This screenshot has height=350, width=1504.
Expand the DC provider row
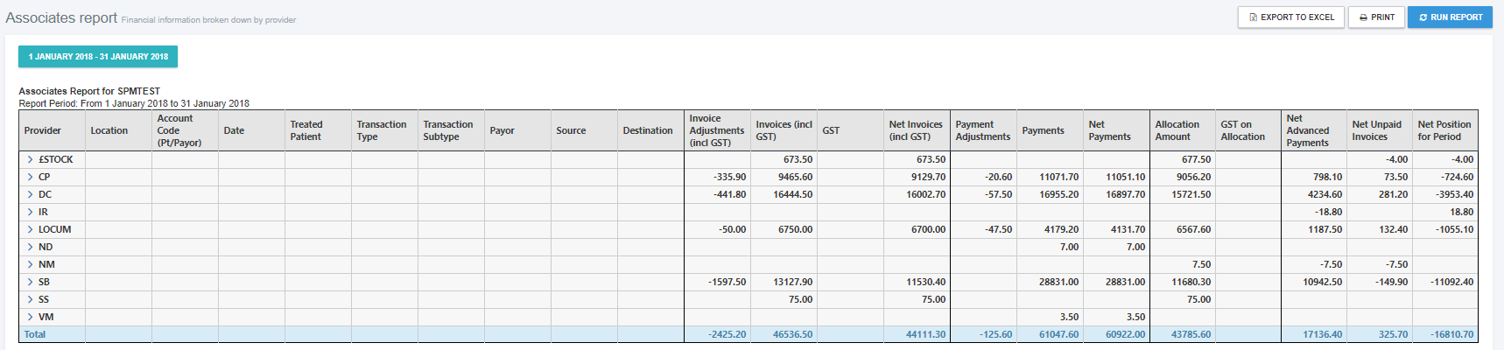[x=30, y=195]
